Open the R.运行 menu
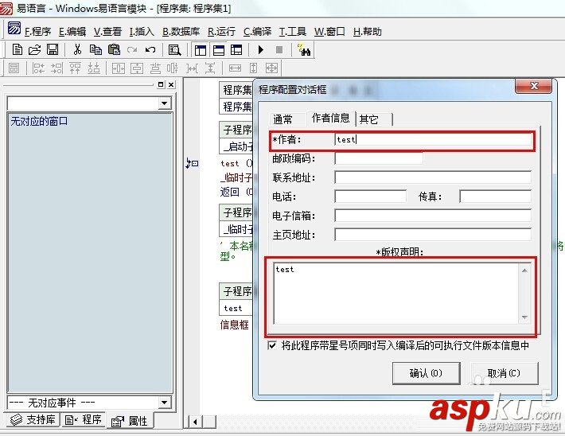This screenshot has height=436, width=565. pyautogui.click(x=221, y=32)
